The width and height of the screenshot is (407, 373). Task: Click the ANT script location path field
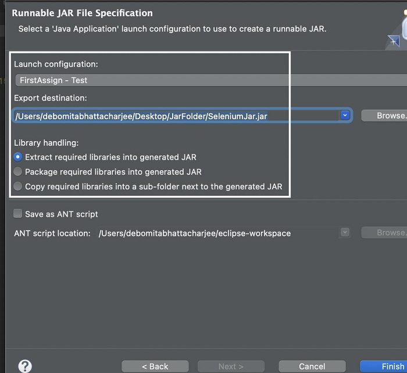tap(215, 233)
